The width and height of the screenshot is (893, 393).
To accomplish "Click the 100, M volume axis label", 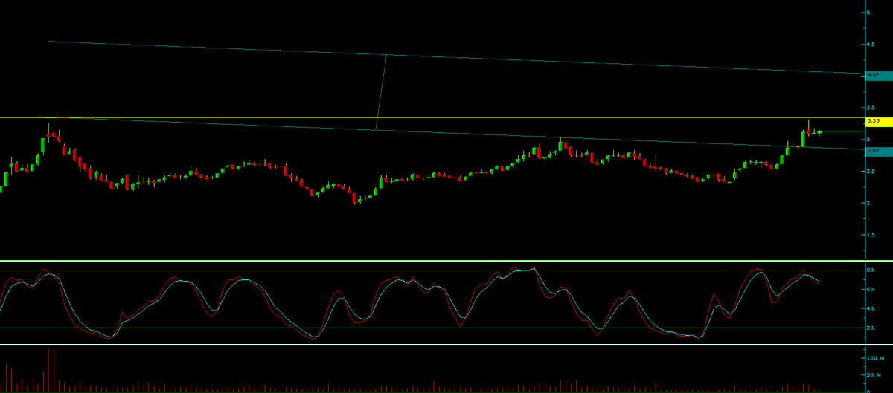I will tap(874, 358).
